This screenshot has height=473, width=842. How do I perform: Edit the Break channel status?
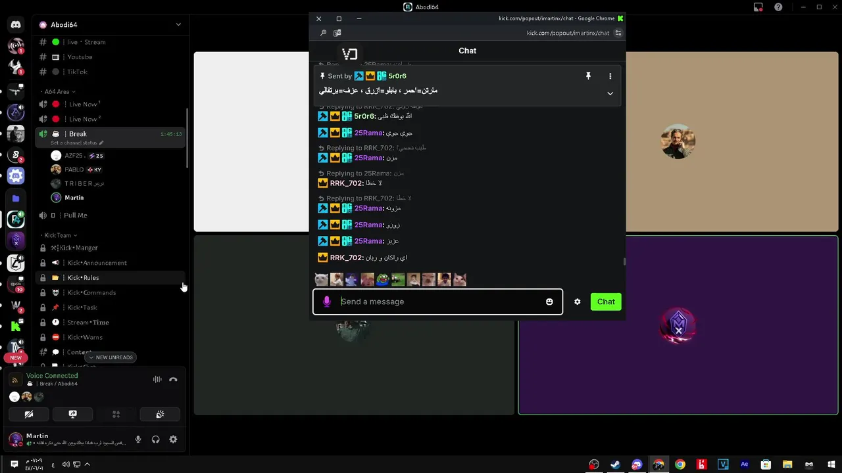(x=78, y=143)
